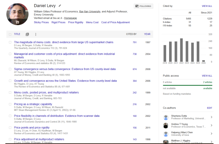Check the box for menu costs magnitude article
The image size is (219, 144).
[x=10, y=42]
